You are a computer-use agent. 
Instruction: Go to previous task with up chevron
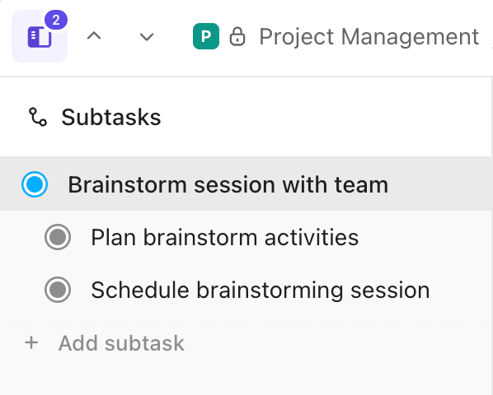tap(94, 36)
